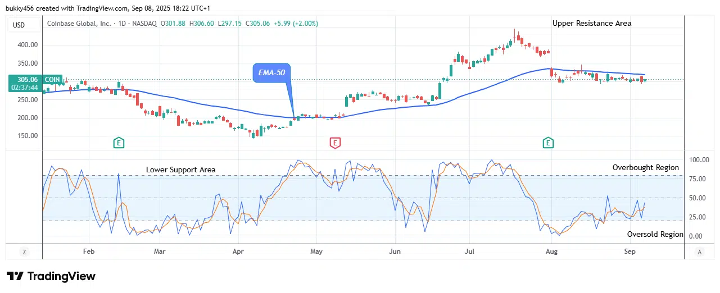Image resolution: width=720 pixels, height=293 pixels.
Task: Click the Aug label on the time axis
Action: pyautogui.click(x=551, y=252)
